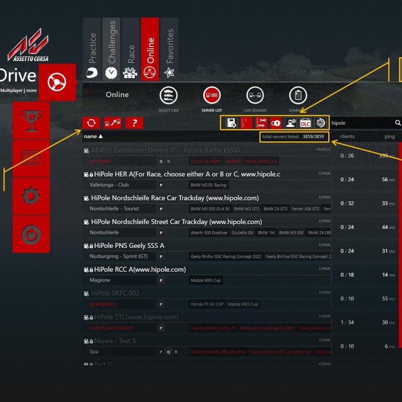Click the server icon beside HiPole SRFC 002
The image size is (402, 402).
[x=86, y=294]
